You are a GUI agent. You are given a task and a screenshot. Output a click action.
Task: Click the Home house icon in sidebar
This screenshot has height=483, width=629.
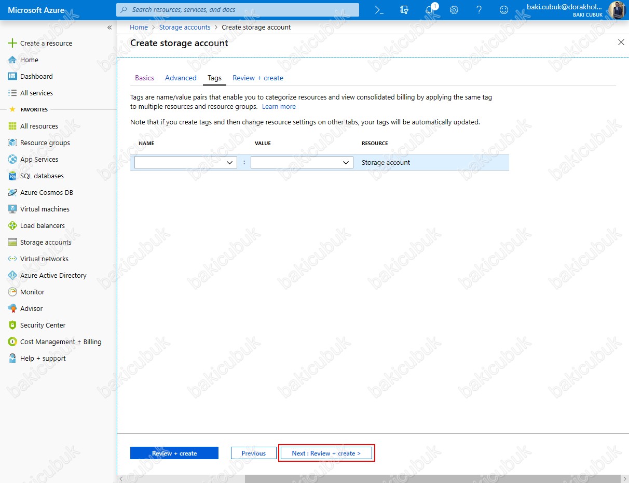click(12, 60)
